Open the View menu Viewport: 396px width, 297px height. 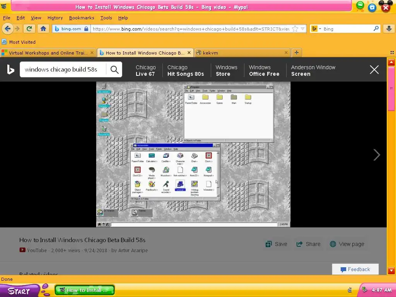pyautogui.click(x=36, y=18)
